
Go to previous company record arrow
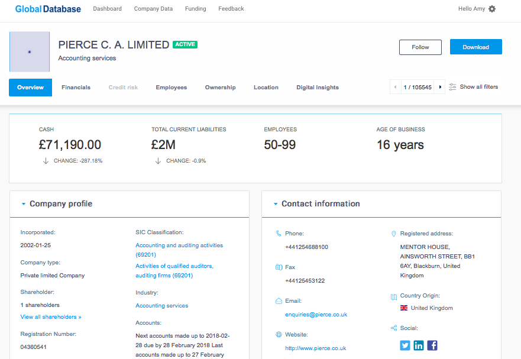tap(395, 88)
